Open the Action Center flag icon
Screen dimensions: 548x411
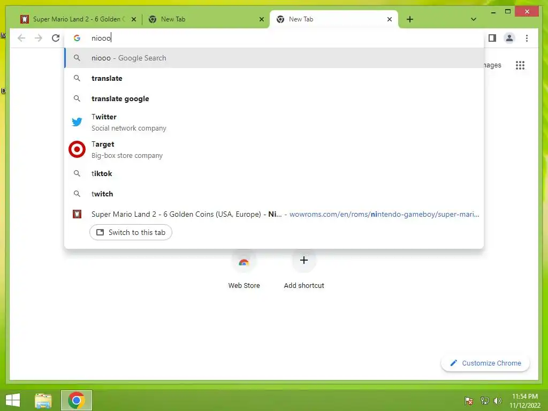point(469,400)
